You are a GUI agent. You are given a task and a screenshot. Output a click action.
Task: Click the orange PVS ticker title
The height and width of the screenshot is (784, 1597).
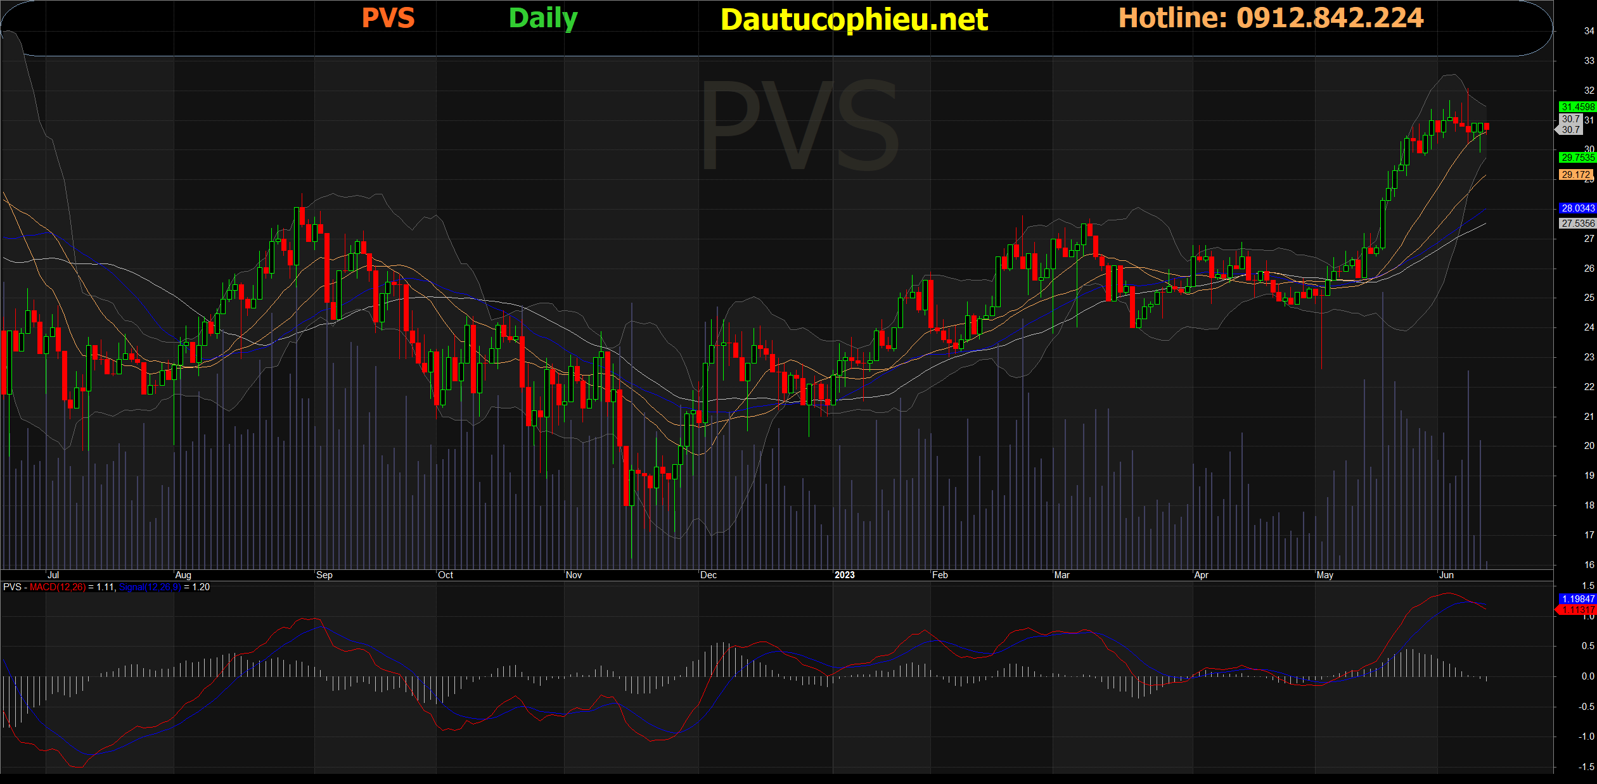click(388, 18)
